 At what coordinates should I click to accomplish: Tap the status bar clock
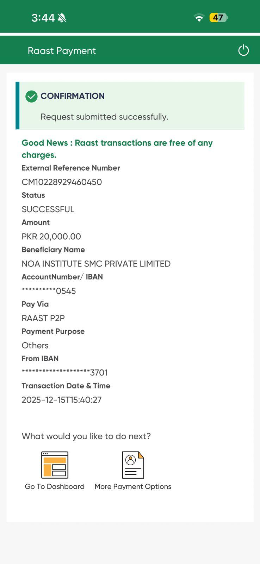43,18
